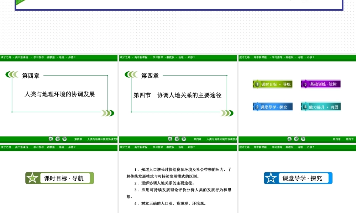Open slide listing the four learning objectives

coord(178,181)
